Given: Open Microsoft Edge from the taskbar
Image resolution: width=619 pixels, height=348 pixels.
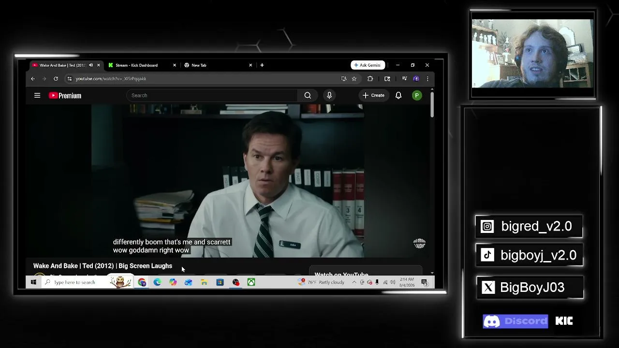Looking at the screenshot, I should 157,282.
